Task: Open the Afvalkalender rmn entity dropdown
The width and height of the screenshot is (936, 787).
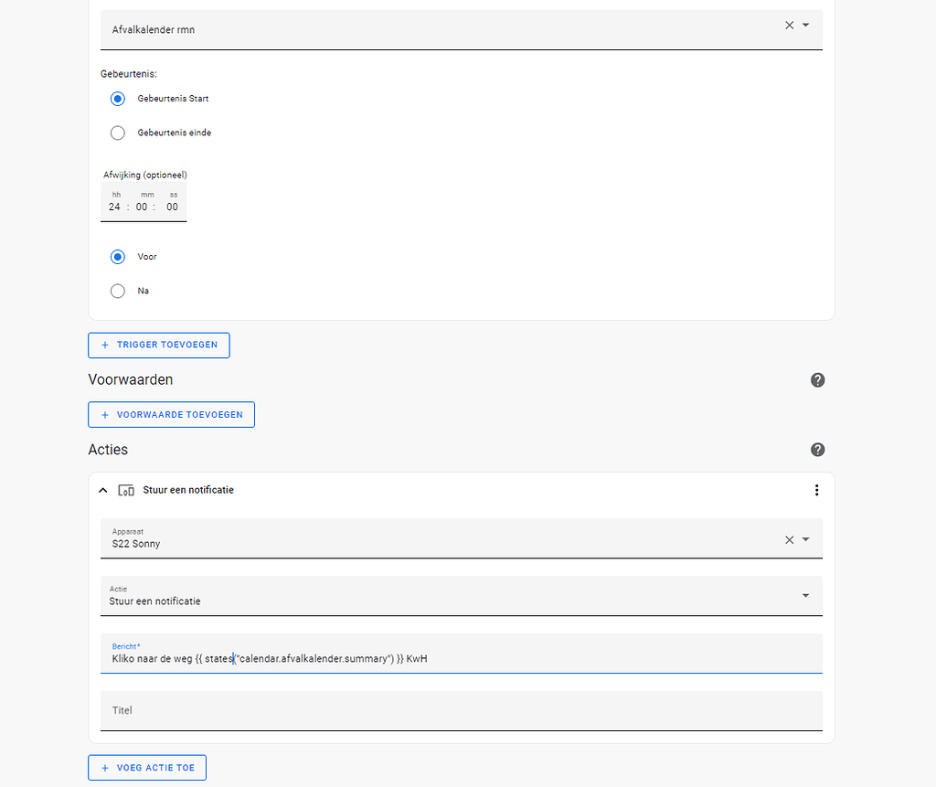Action: tap(805, 26)
